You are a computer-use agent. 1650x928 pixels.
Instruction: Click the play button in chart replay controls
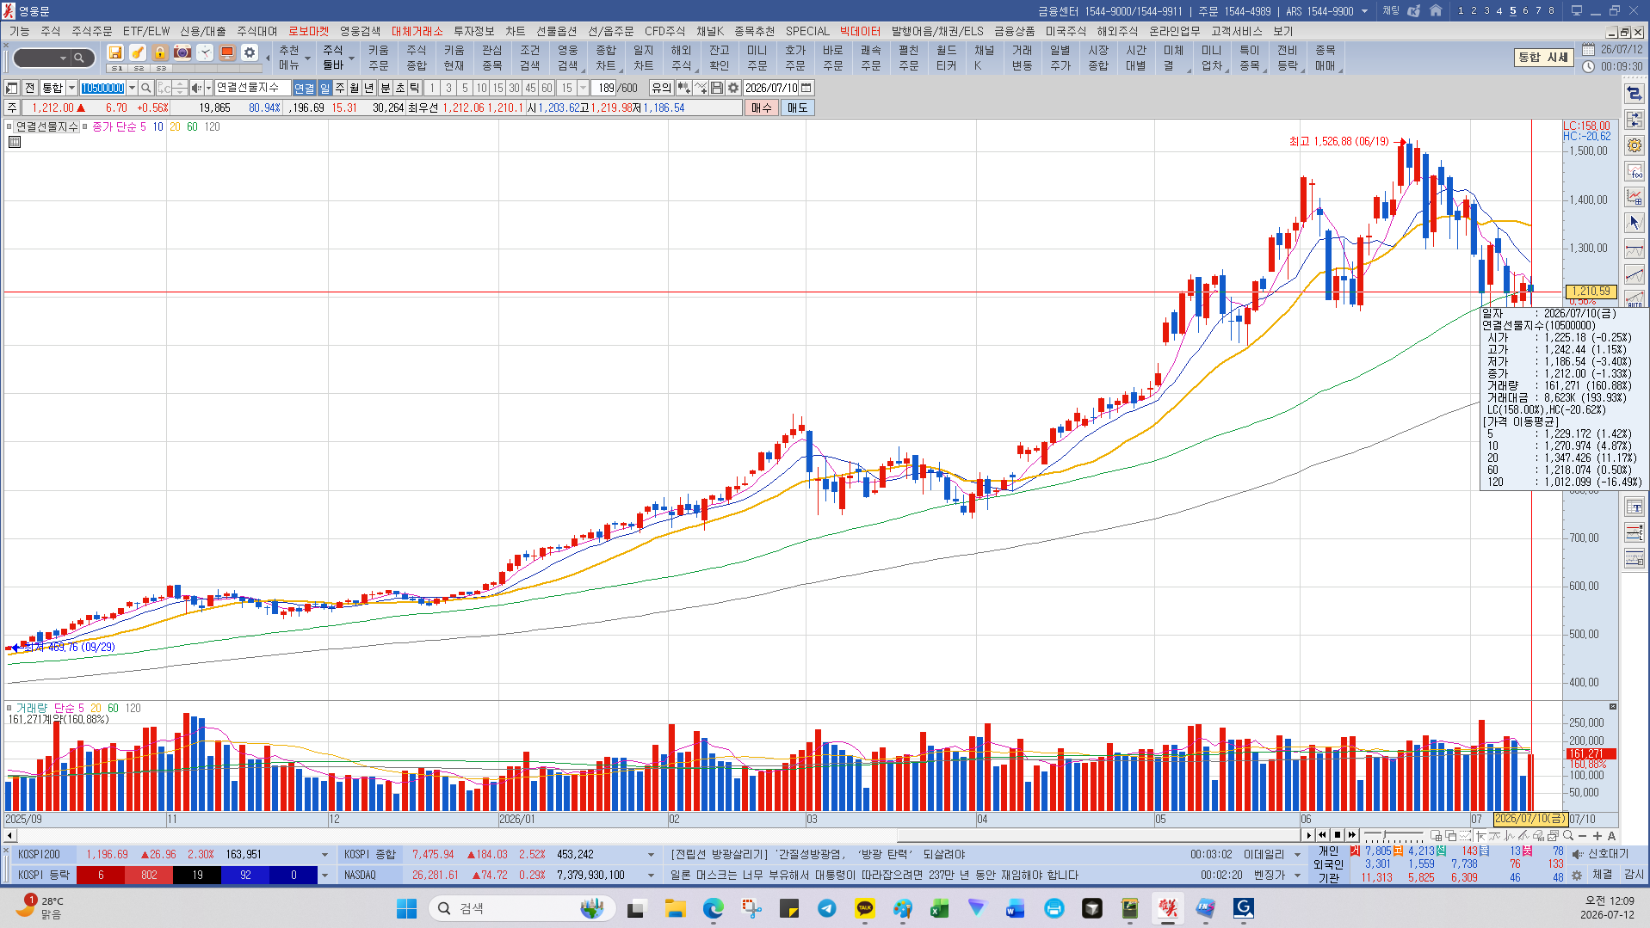1308,835
